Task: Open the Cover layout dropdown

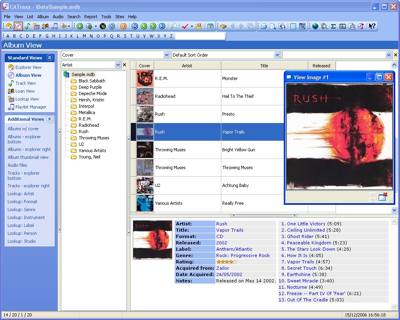Action: pos(166,55)
